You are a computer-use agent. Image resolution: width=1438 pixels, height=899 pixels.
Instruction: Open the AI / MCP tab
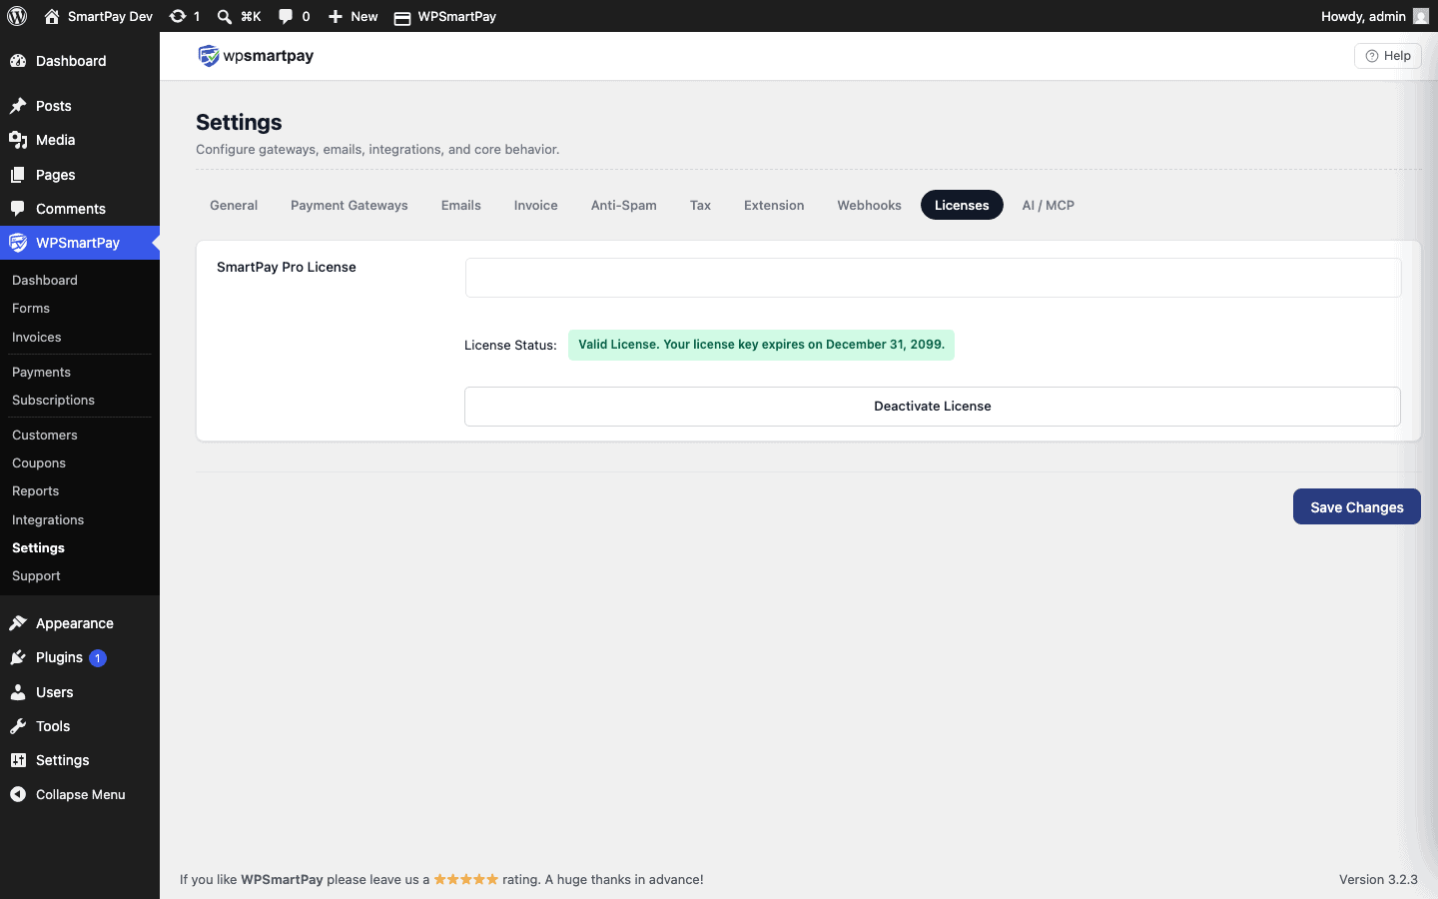1049,205
